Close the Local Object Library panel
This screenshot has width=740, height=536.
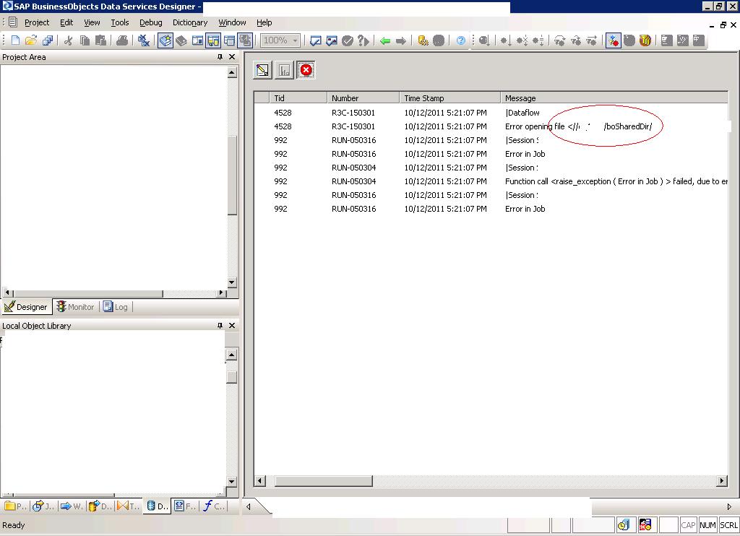pyautogui.click(x=232, y=326)
